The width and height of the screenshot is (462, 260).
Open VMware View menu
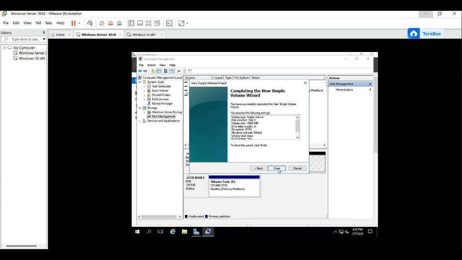27,23
